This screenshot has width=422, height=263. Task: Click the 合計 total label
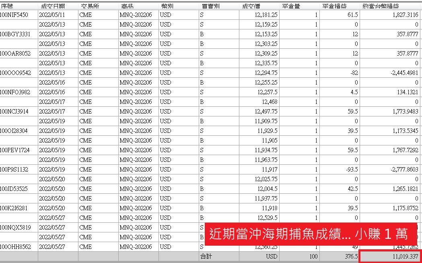pyautogui.click(x=206, y=256)
